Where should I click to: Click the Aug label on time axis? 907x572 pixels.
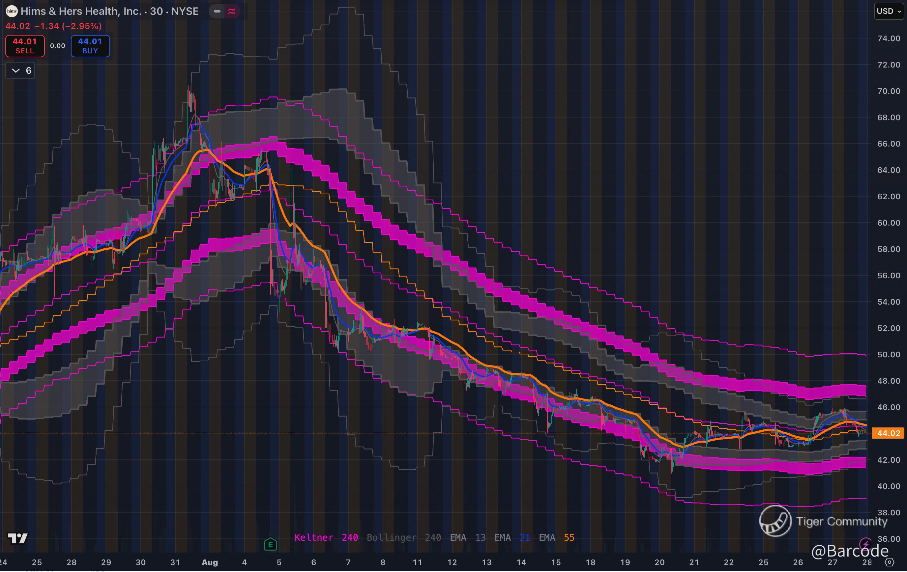tap(210, 562)
